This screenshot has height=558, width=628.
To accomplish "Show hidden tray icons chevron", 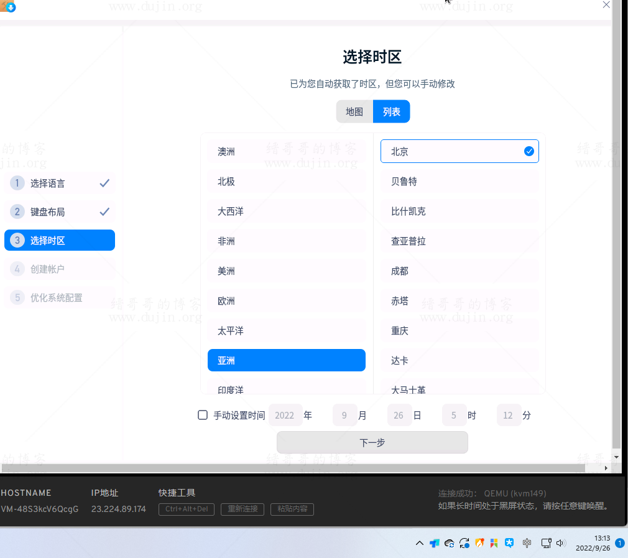I will [x=420, y=543].
